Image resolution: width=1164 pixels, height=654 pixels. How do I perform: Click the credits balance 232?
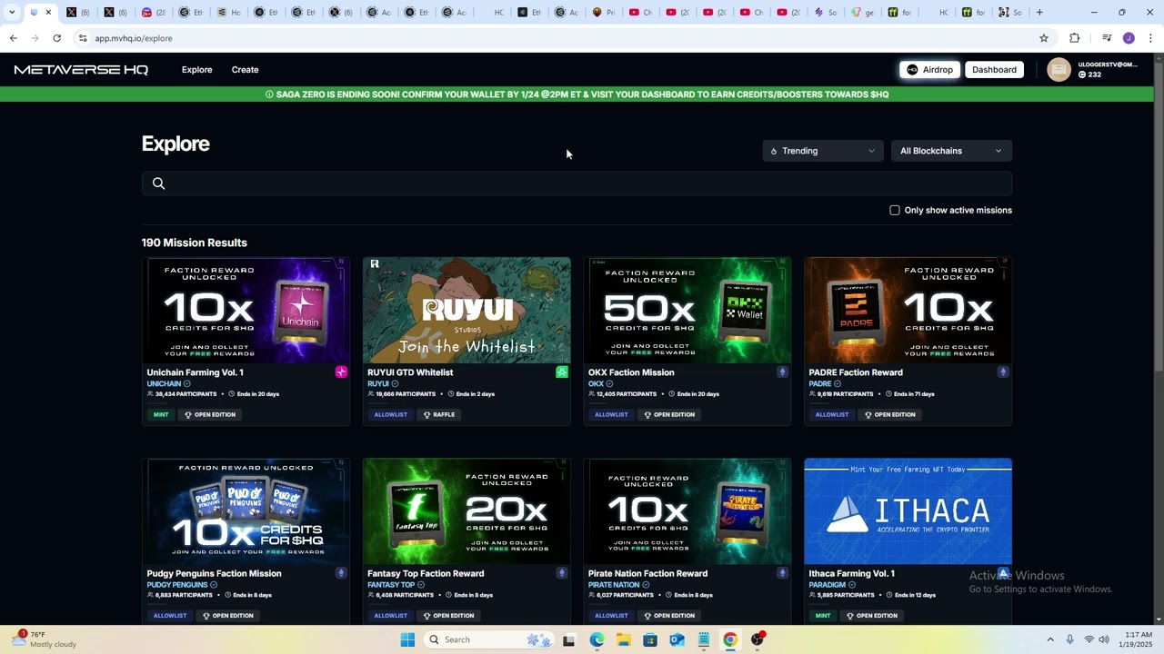coord(1089,74)
